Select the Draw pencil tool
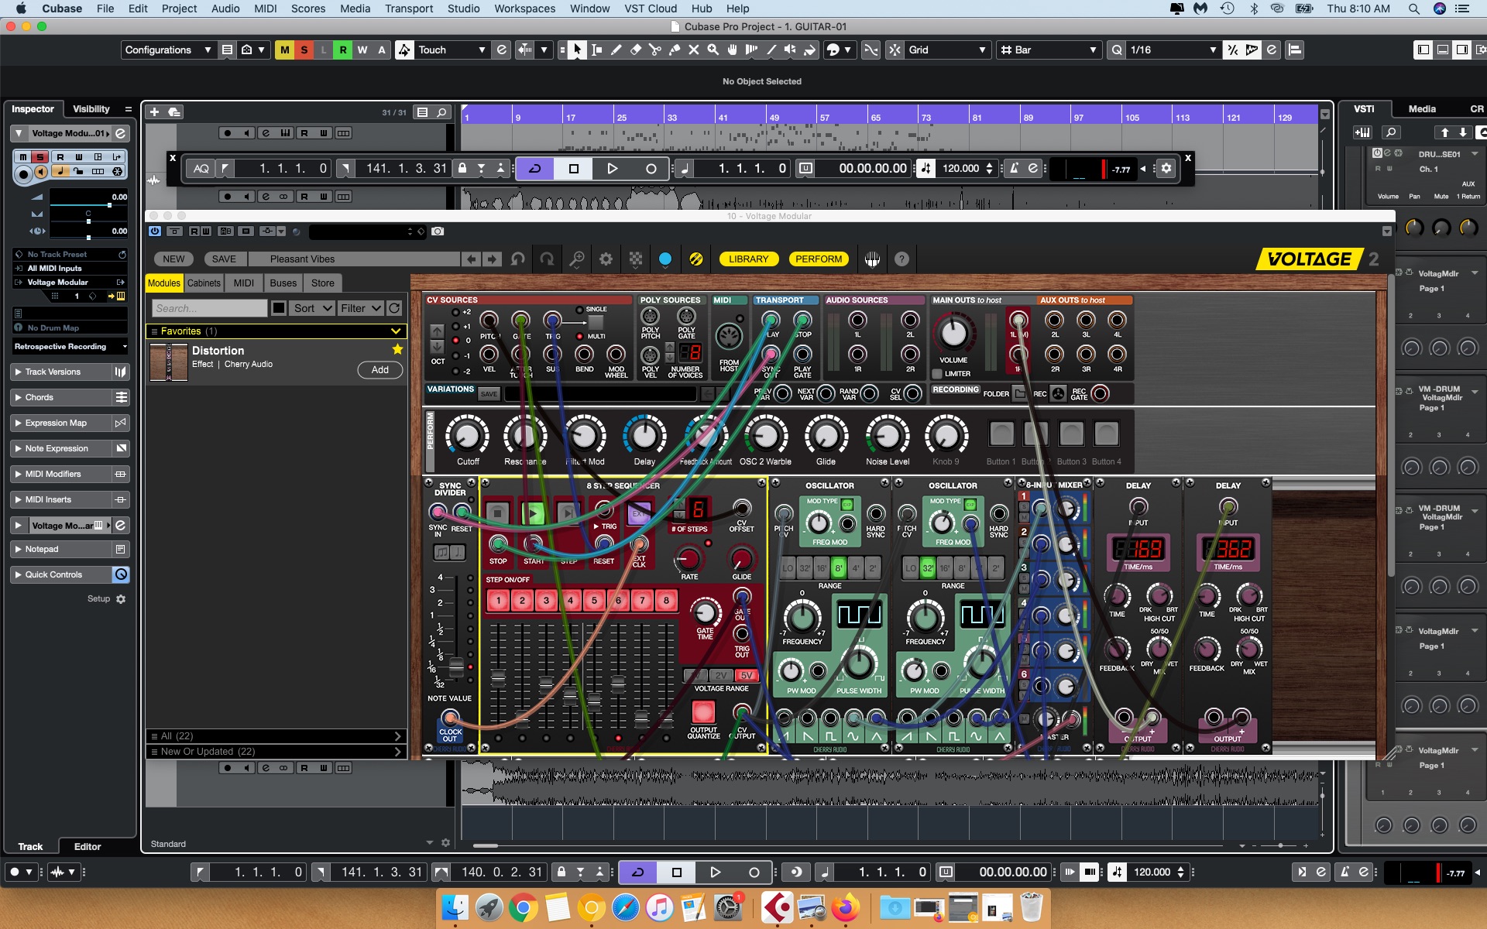This screenshot has height=929, width=1487. [616, 50]
